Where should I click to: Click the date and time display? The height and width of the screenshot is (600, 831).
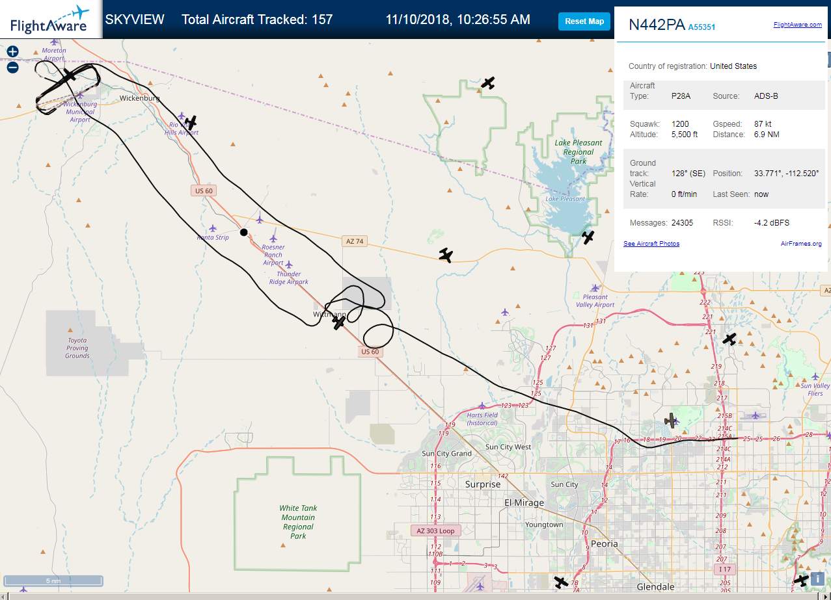(457, 20)
